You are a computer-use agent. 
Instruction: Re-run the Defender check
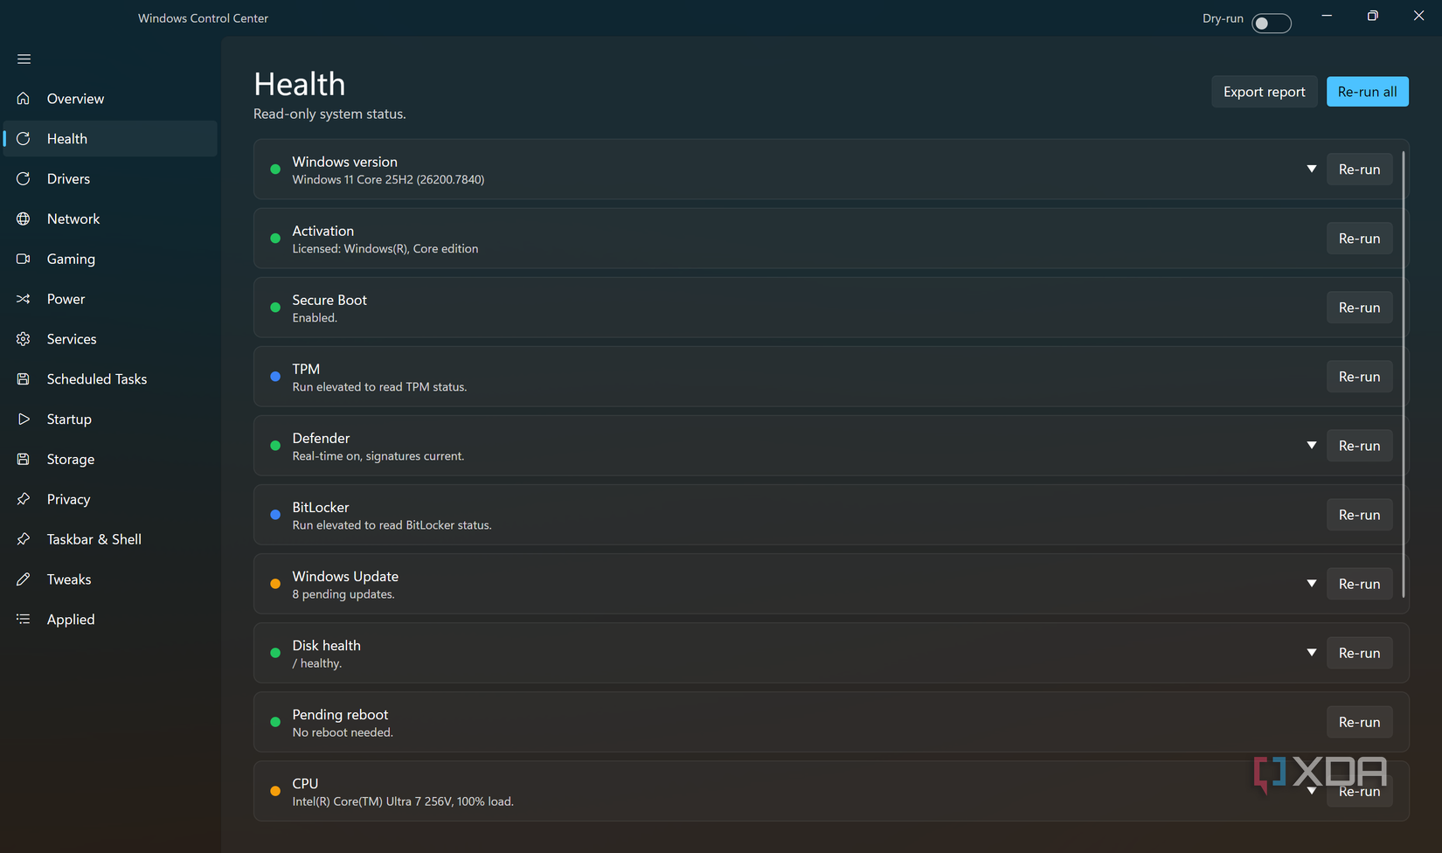1359,446
